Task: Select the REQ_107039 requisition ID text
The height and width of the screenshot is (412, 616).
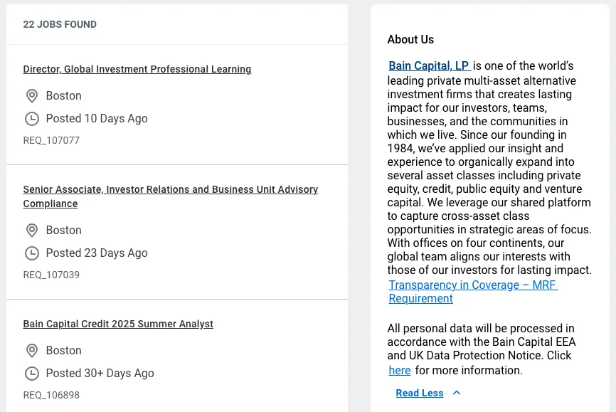Action: point(51,275)
